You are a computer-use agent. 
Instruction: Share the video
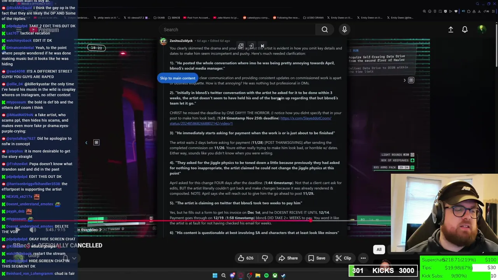(288, 258)
